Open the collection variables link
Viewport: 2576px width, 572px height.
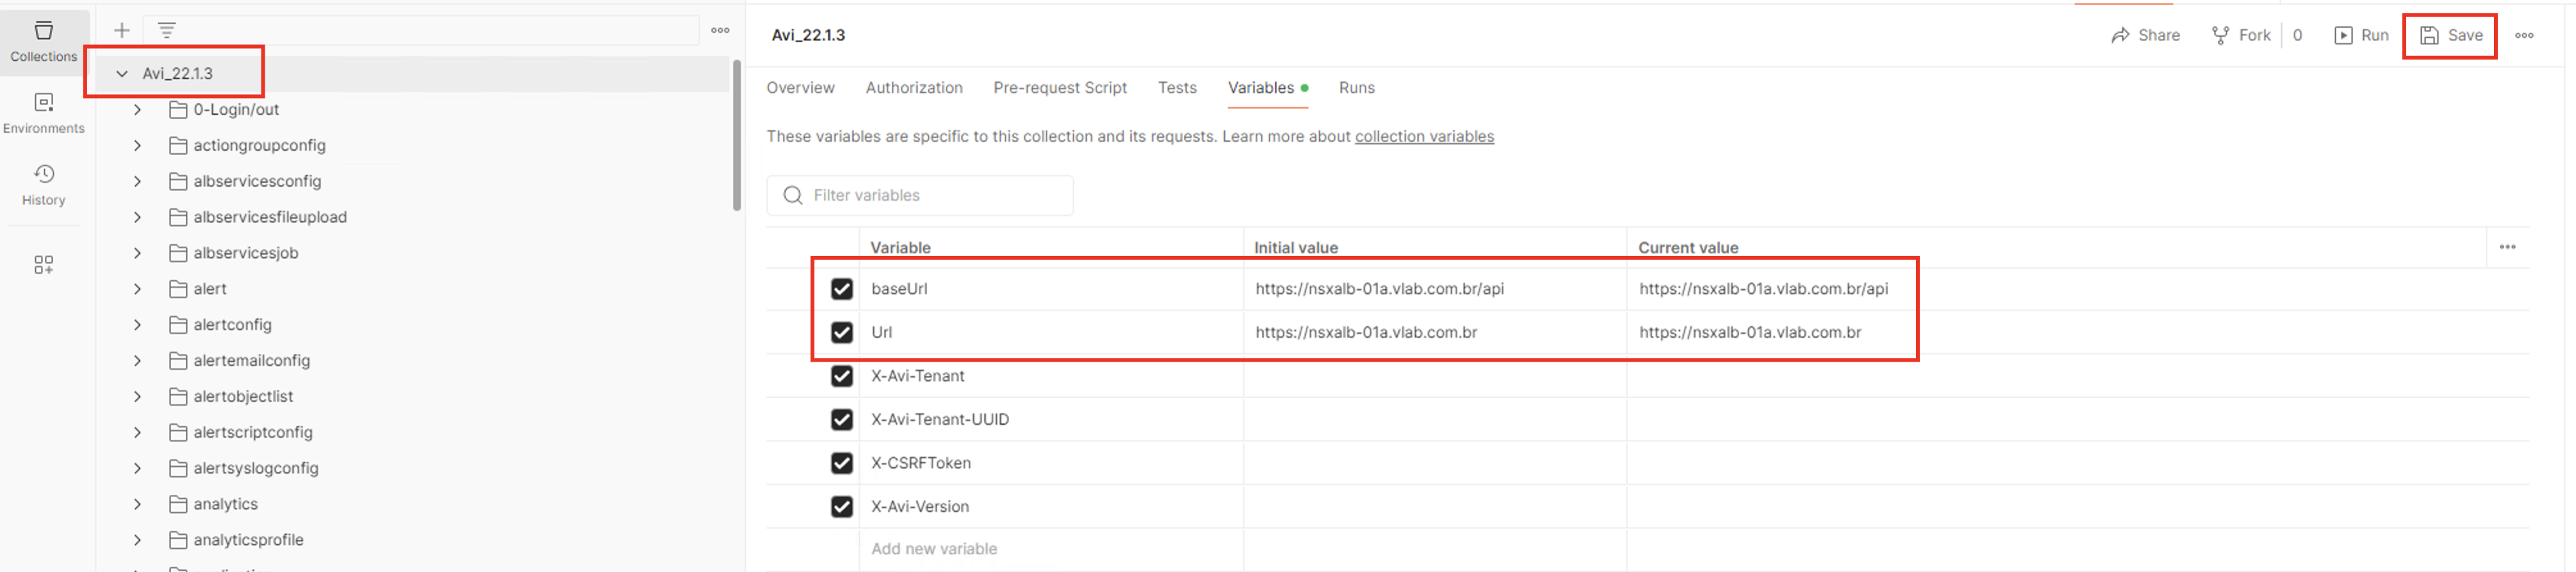[x=1423, y=136]
